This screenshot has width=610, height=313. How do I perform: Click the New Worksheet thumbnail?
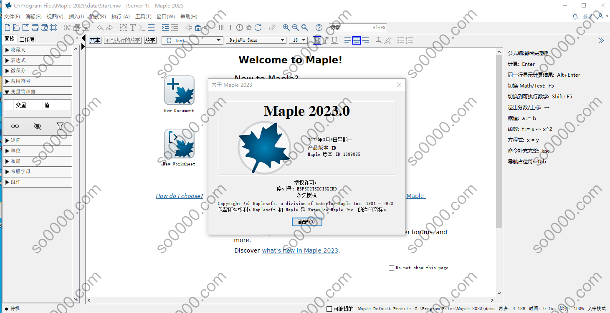pyautogui.click(x=179, y=144)
